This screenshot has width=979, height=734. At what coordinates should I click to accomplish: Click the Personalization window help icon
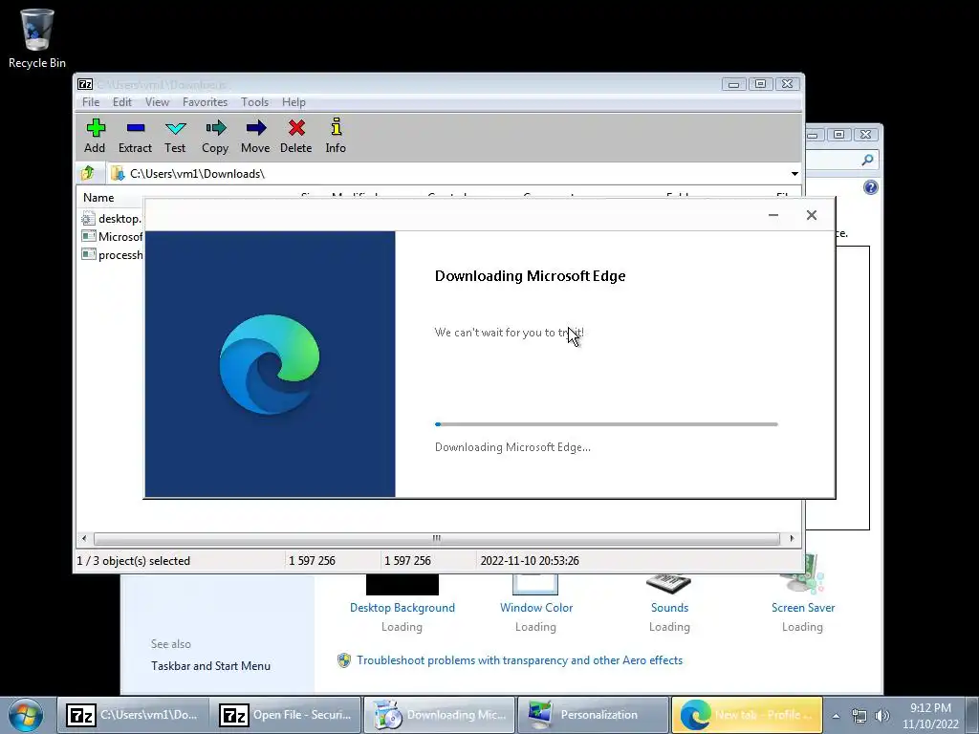(x=870, y=187)
